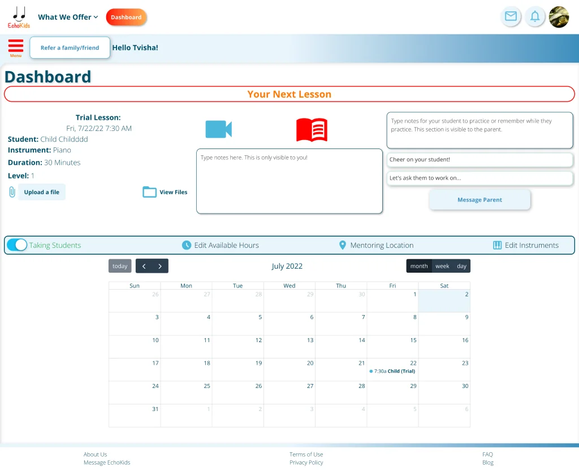Click the clock icon for available hours
579x472 pixels.
point(187,245)
